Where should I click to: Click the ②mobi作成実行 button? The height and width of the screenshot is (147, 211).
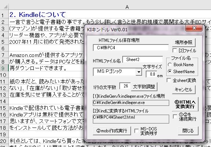pyautogui.click(x=112, y=131)
